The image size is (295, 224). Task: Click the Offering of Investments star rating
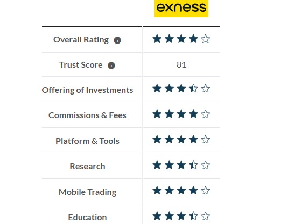tap(181, 89)
